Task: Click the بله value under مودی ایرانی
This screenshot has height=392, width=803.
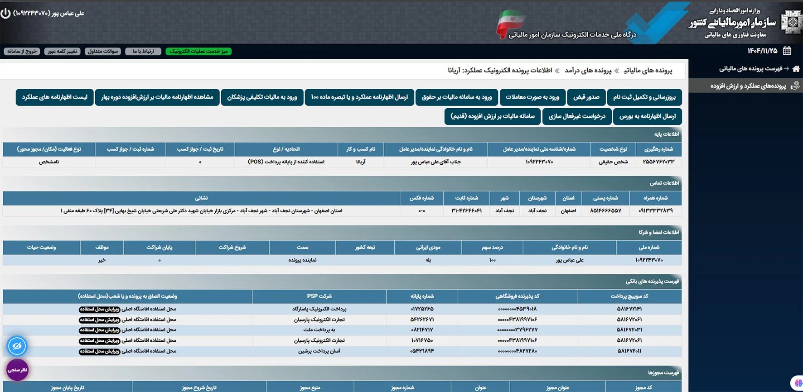Action: [428, 260]
